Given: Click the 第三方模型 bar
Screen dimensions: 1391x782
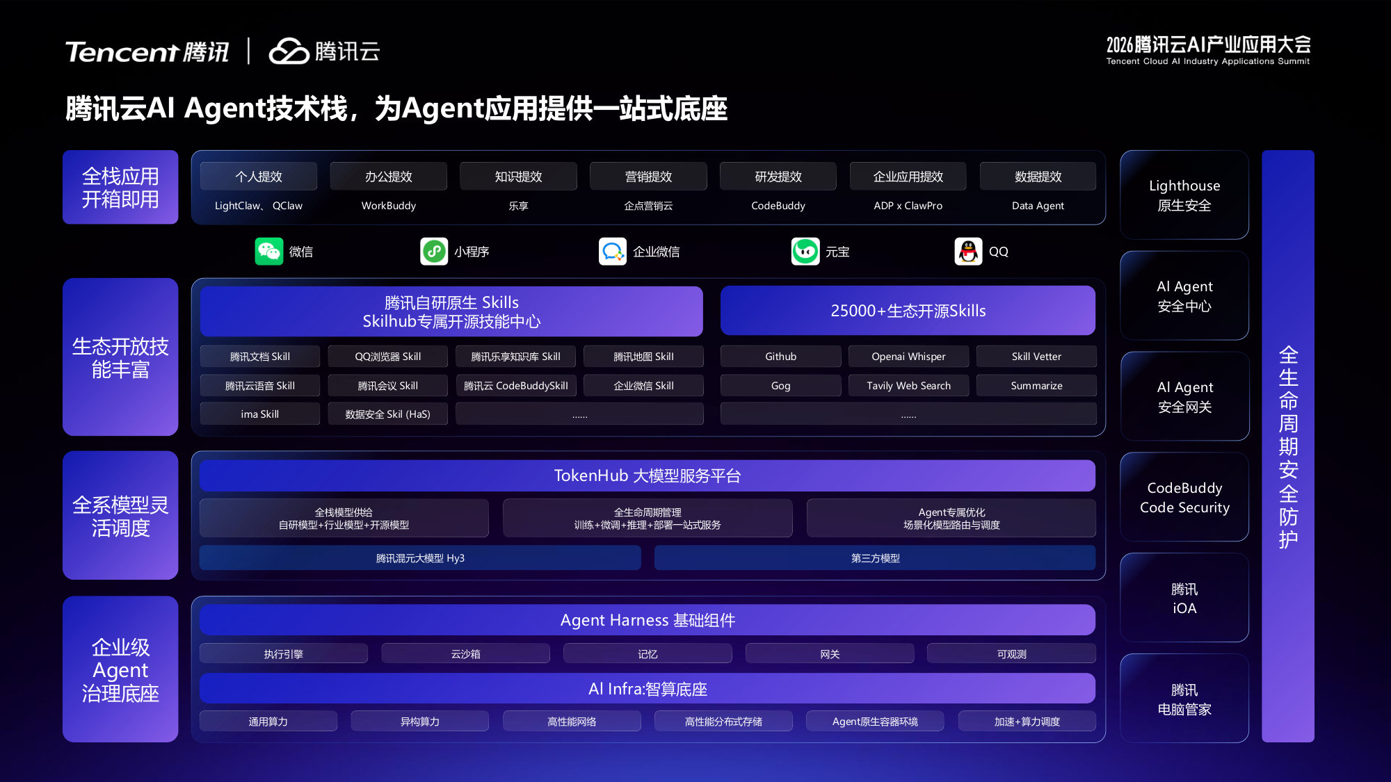Looking at the screenshot, I should click(x=875, y=558).
